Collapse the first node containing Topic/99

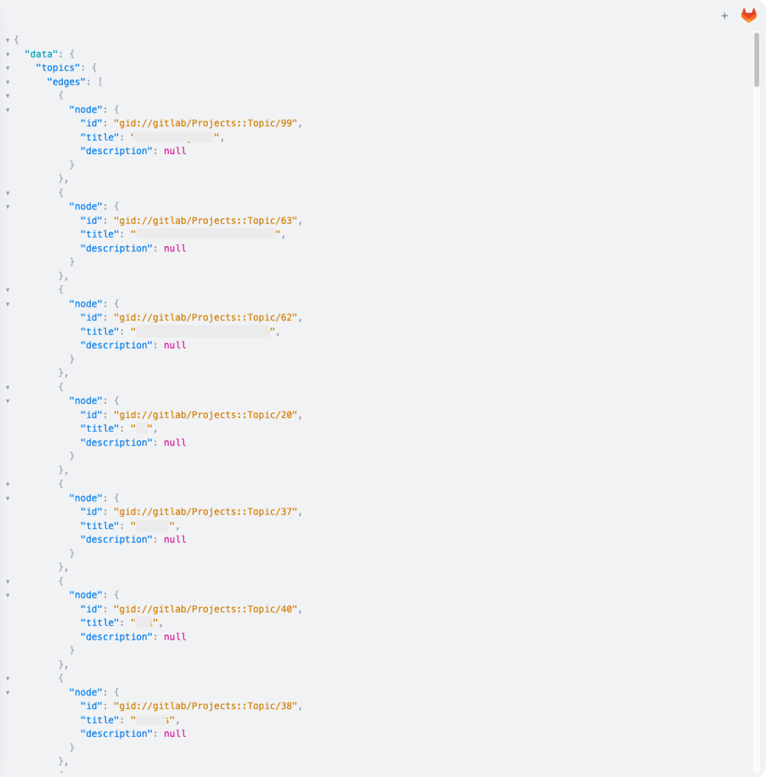coord(7,110)
